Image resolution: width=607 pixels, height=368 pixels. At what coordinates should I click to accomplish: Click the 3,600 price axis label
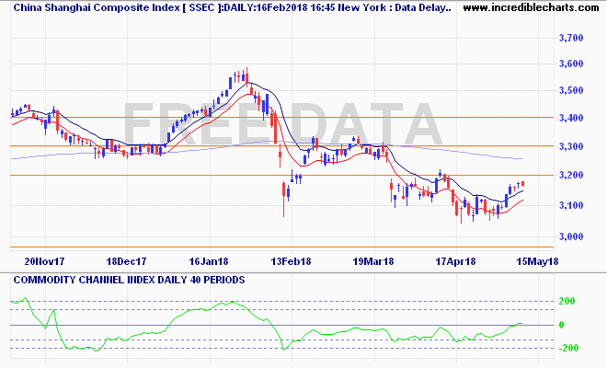pyautogui.click(x=572, y=64)
